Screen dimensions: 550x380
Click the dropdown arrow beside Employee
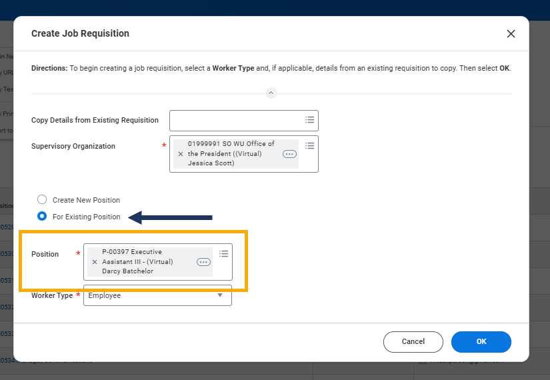[x=220, y=295]
